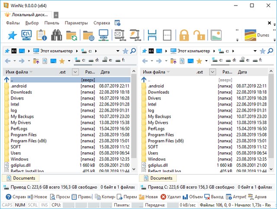
Task: Click the vise compress archive icon
Action: pos(134,35)
